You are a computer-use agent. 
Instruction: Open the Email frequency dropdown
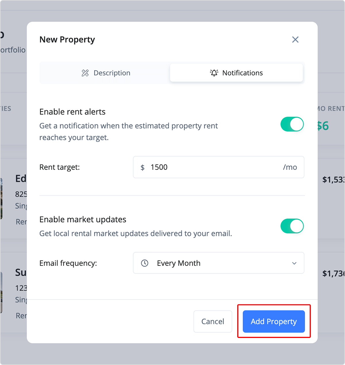point(218,263)
